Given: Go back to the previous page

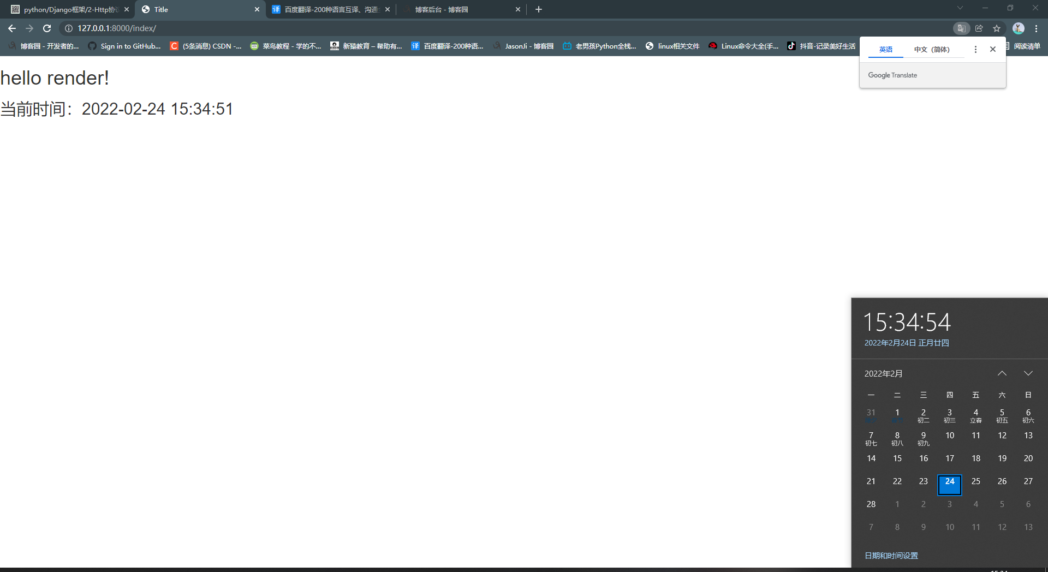Looking at the screenshot, I should click(x=12, y=28).
